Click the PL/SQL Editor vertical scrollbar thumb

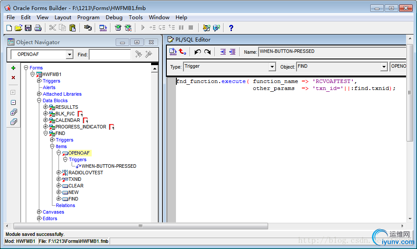[x=410, y=93]
